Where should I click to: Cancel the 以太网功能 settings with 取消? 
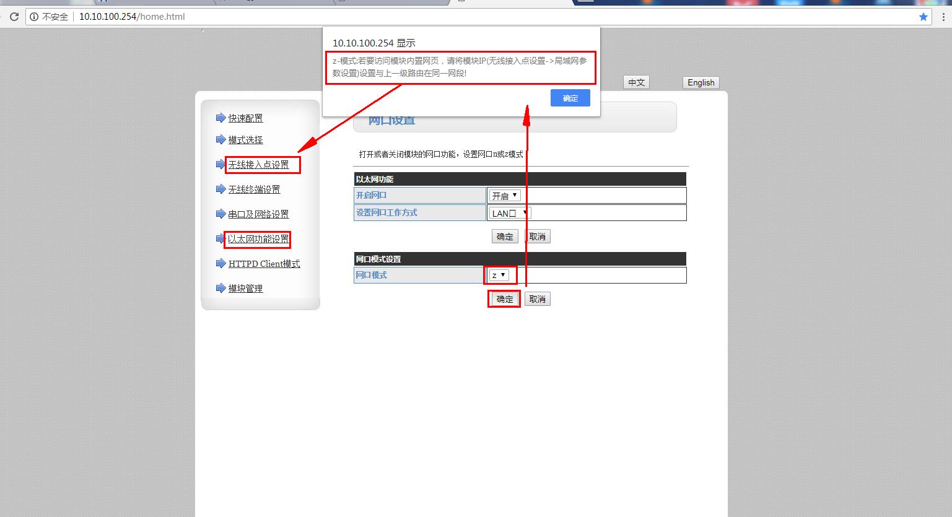click(537, 237)
